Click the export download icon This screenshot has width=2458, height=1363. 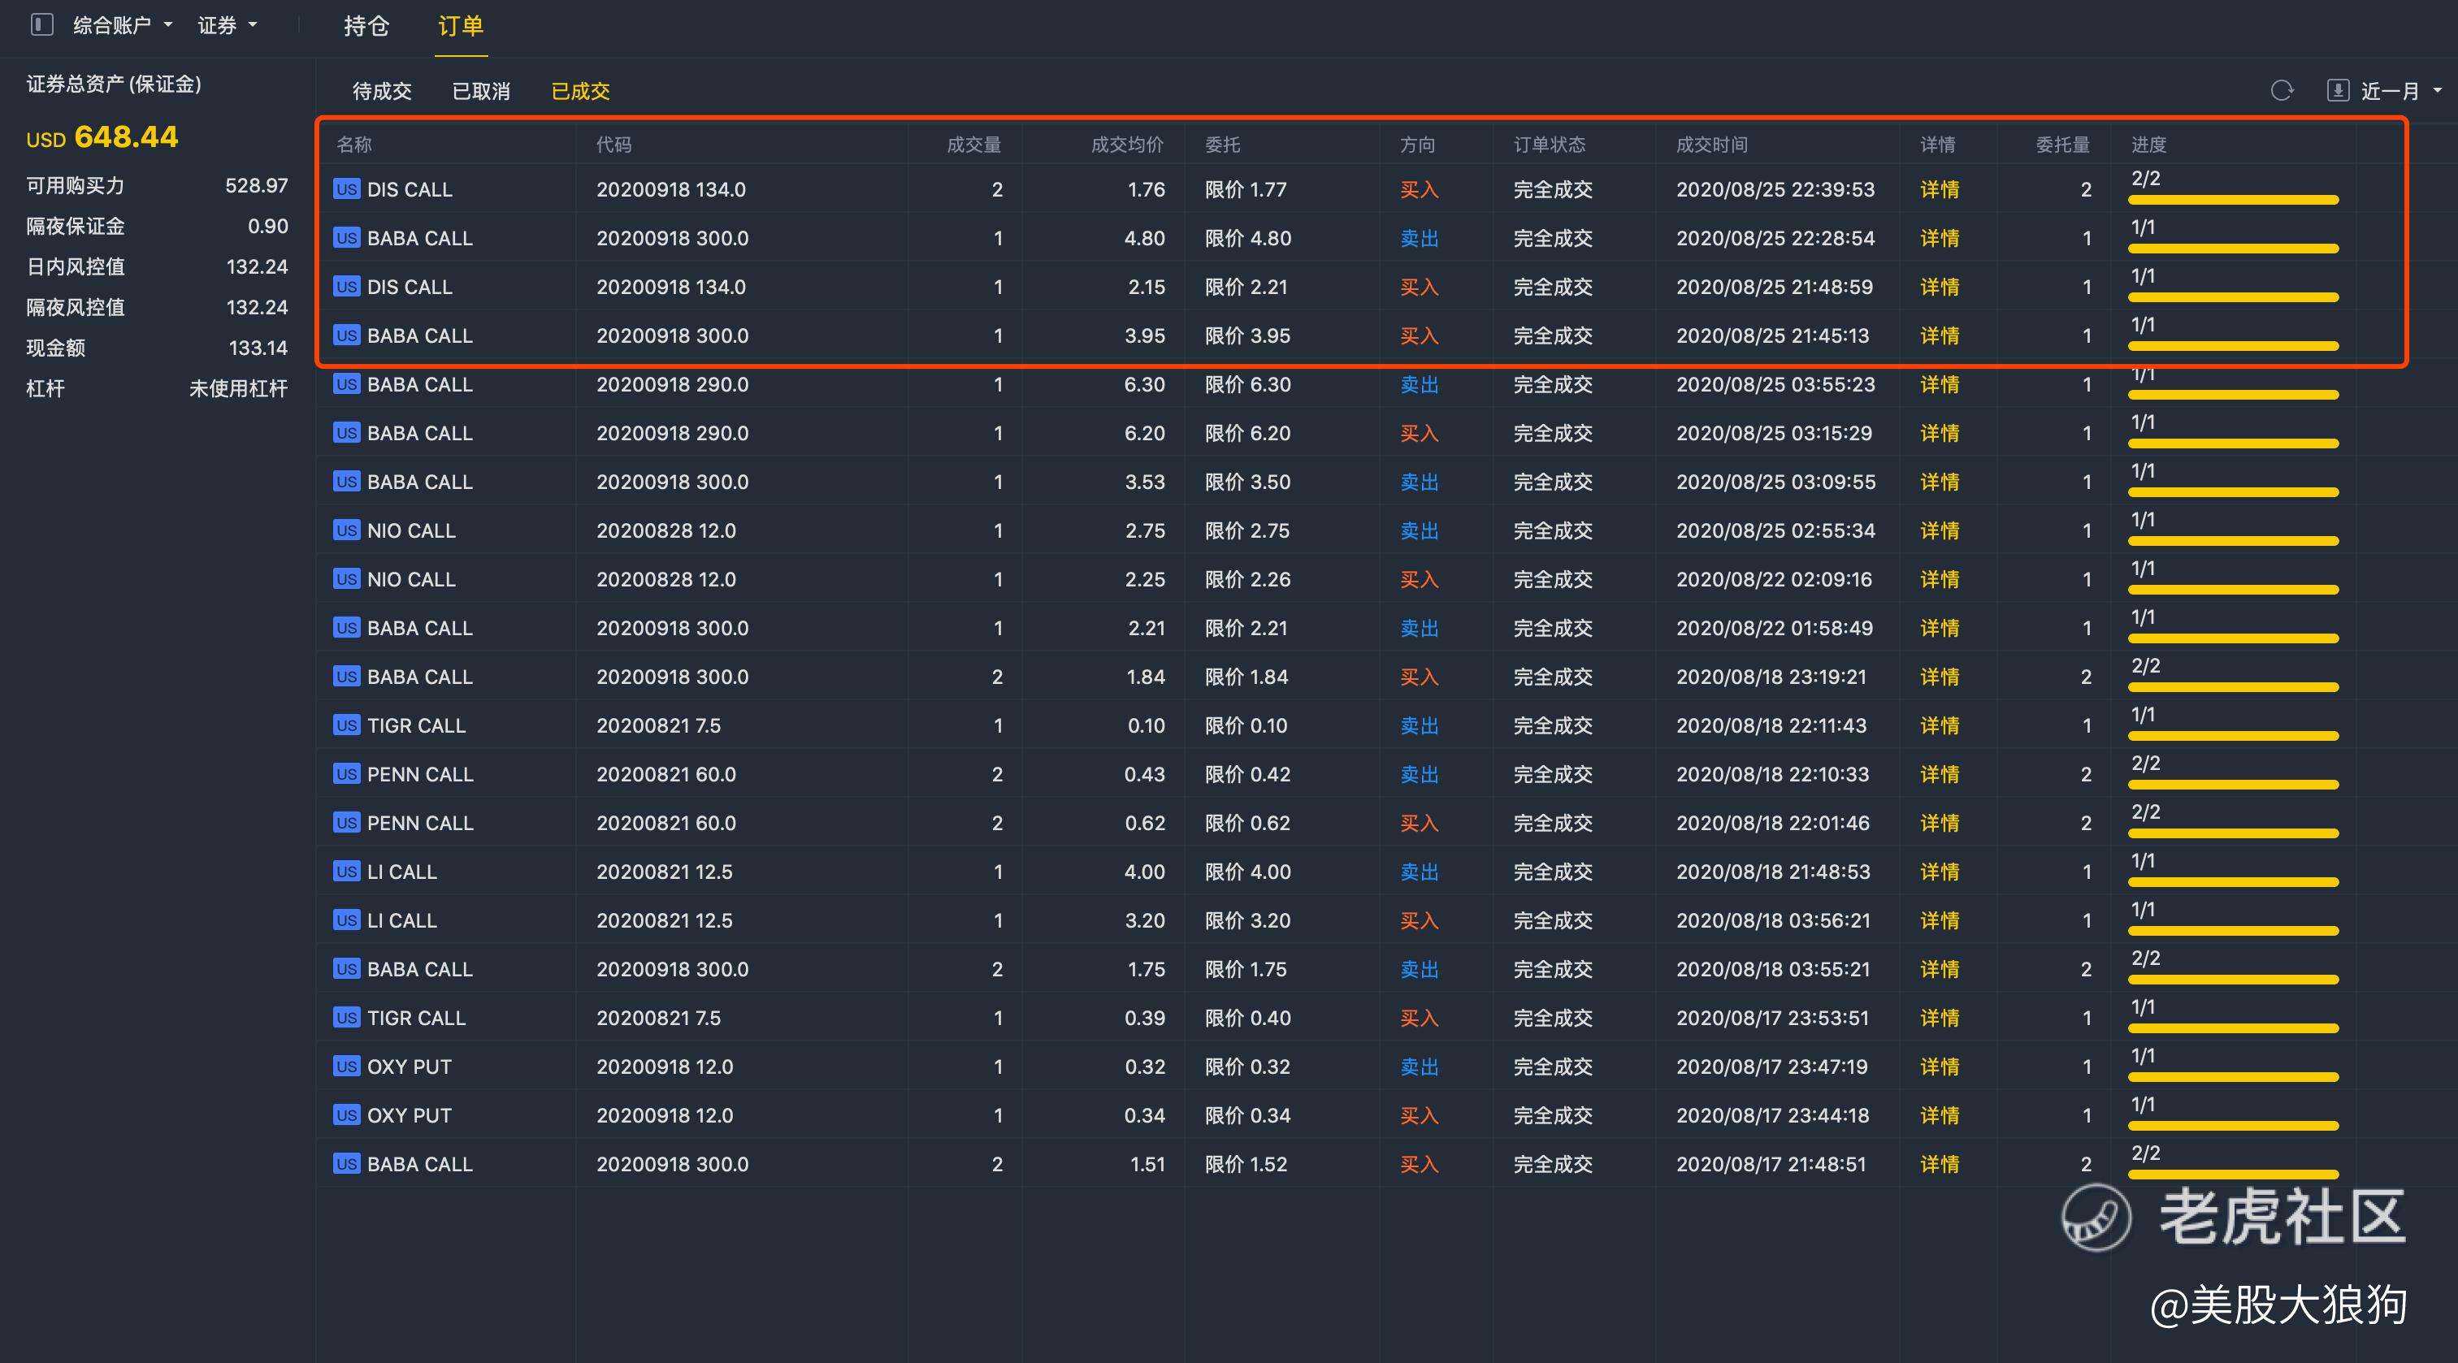2338,91
